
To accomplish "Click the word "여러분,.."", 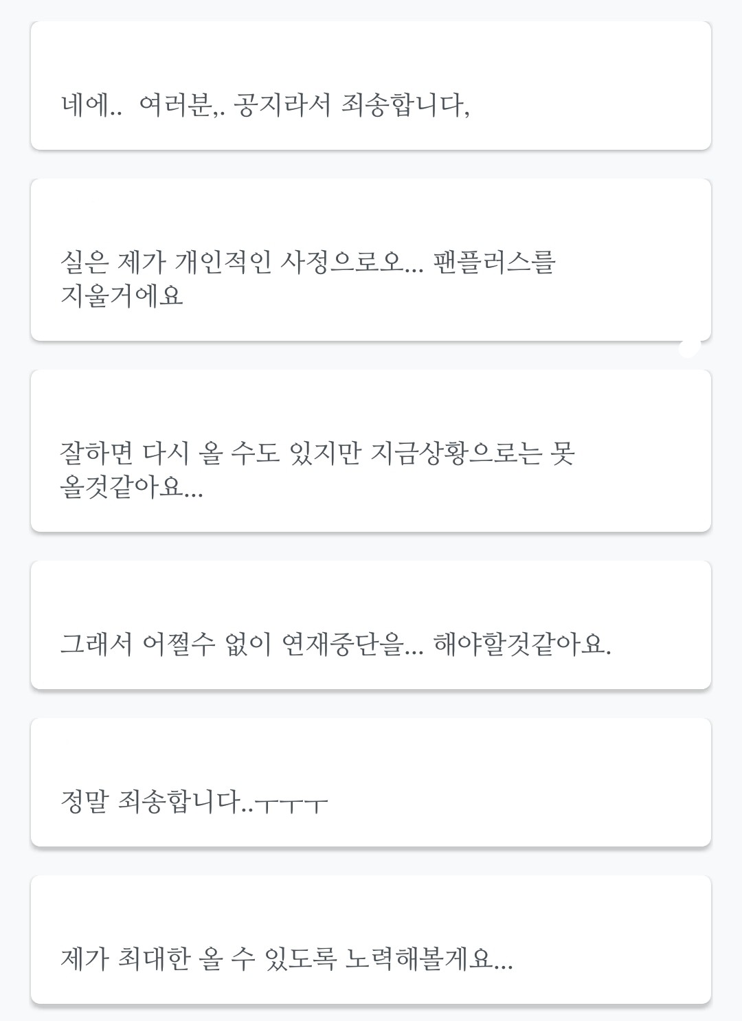I will tap(181, 106).
